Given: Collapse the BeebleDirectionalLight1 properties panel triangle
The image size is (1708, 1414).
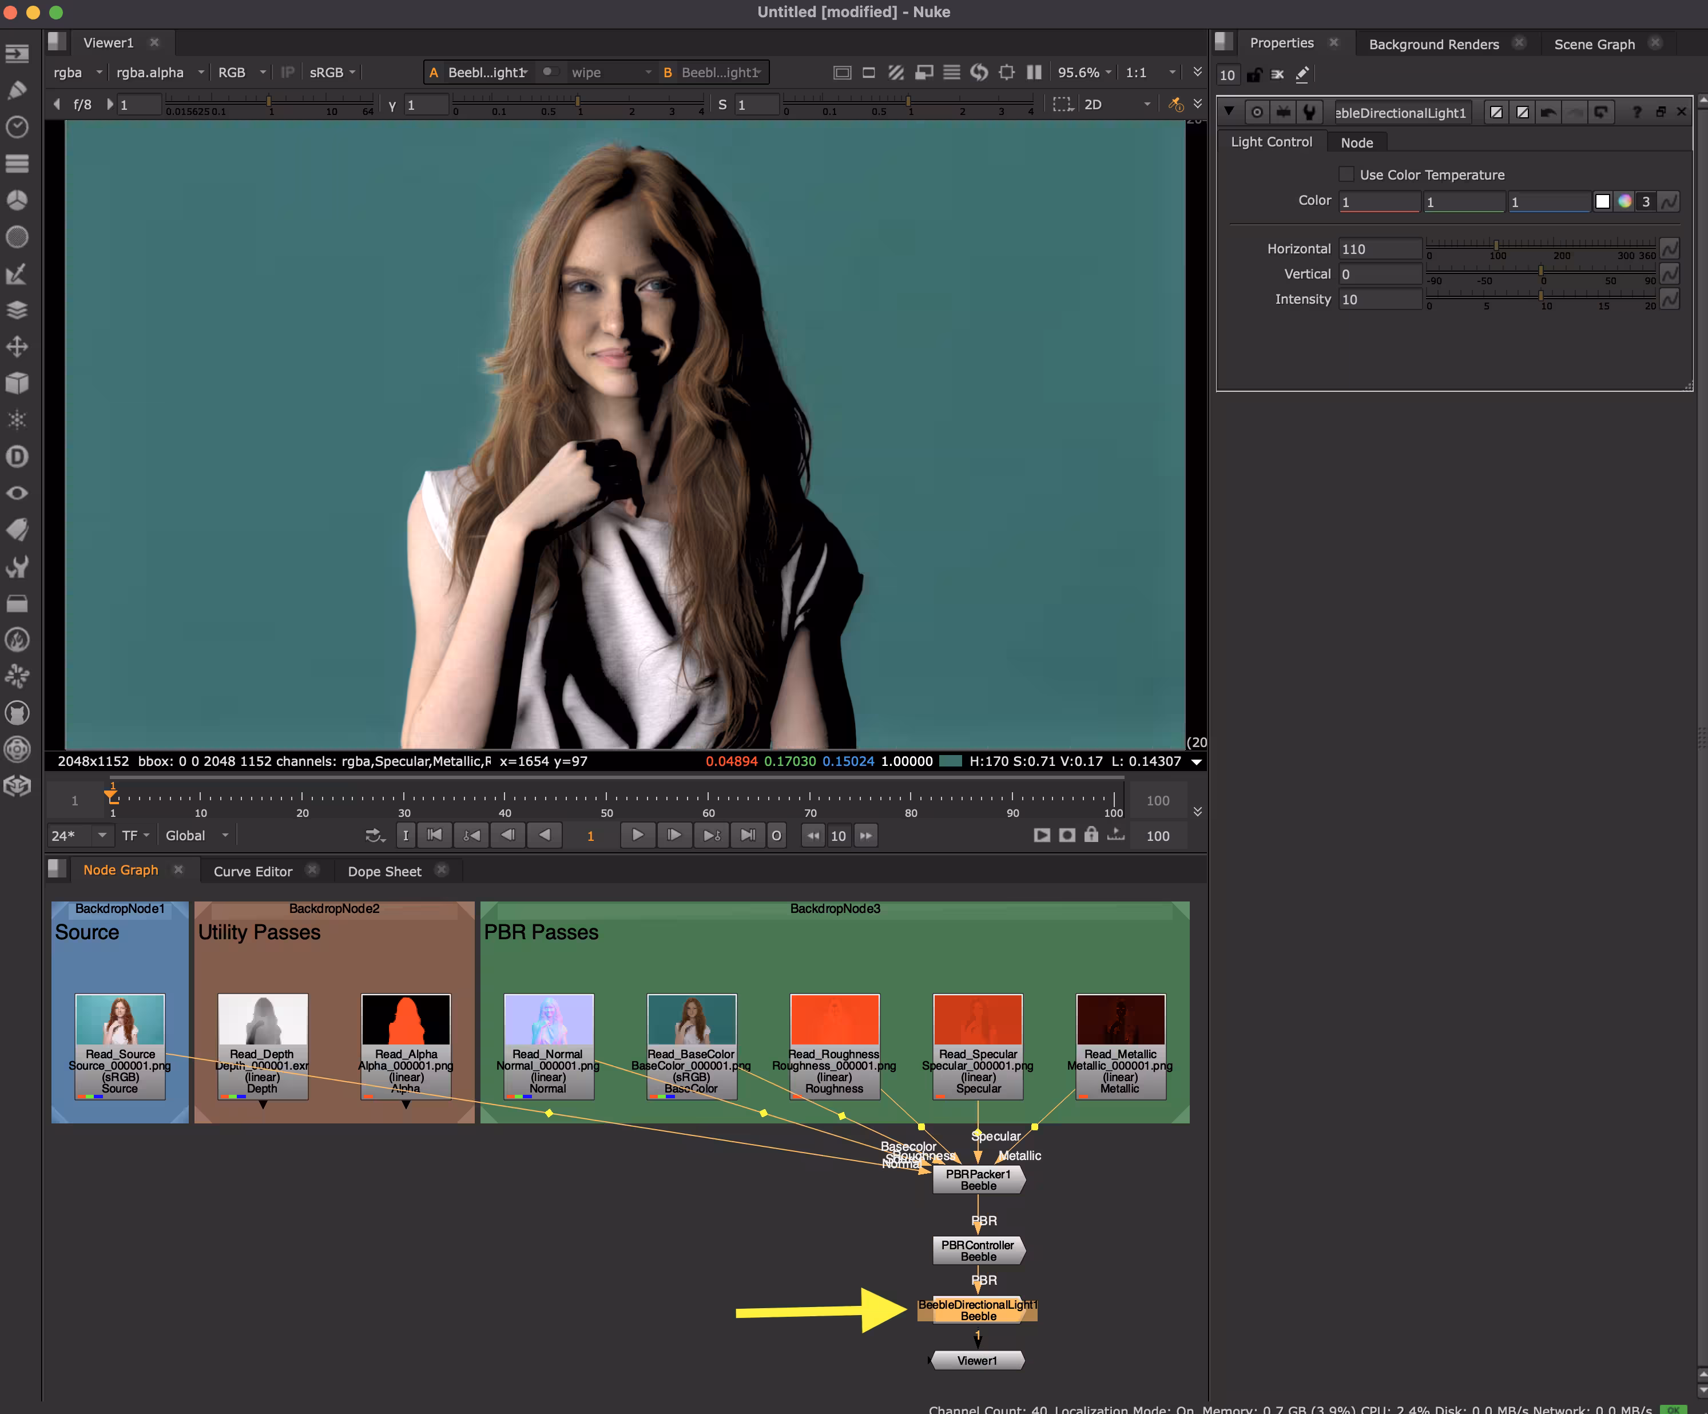Looking at the screenshot, I should tap(1229, 112).
